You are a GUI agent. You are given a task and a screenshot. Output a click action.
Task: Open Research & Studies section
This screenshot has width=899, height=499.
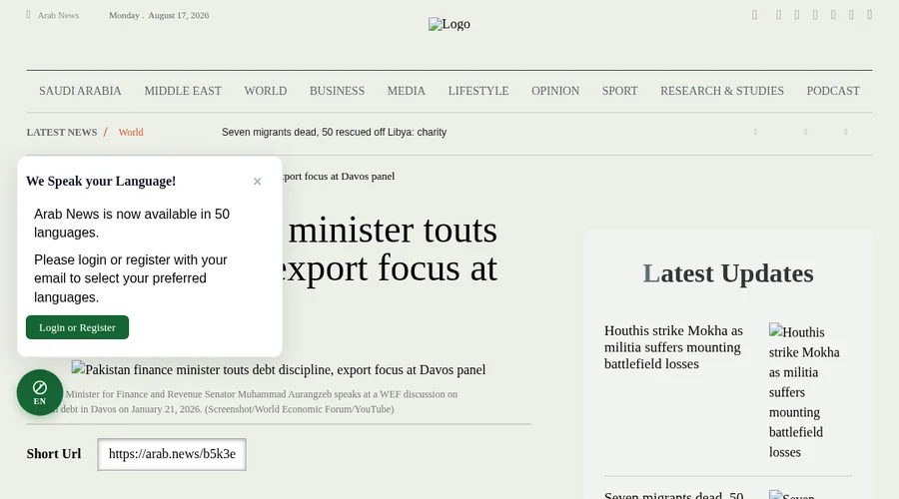click(722, 91)
